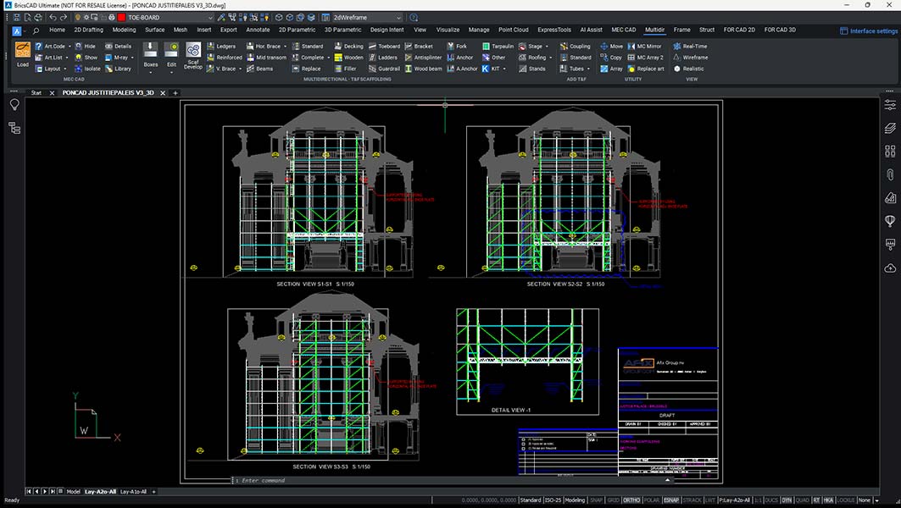Select the Scaf Develop tool

point(193,58)
